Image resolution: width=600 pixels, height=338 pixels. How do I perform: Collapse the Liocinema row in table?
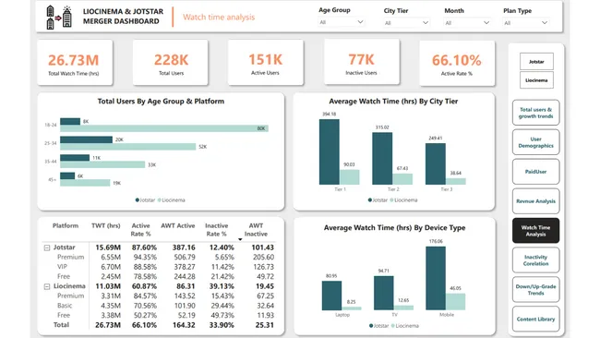47,286
